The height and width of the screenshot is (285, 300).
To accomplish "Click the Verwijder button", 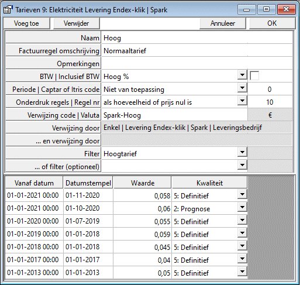I will pyautogui.click(x=77, y=23).
